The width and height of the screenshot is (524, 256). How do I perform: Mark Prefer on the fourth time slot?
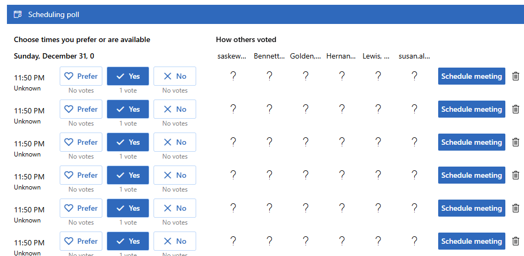pyautogui.click(x=81, y=175)
